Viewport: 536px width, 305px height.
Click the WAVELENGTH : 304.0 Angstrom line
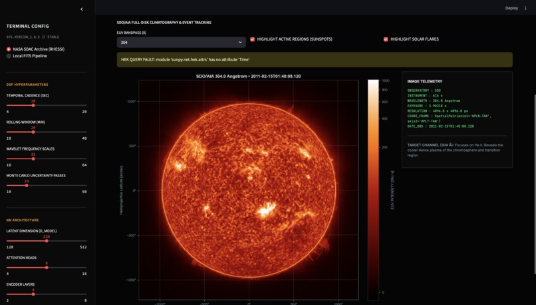point(434,101)
